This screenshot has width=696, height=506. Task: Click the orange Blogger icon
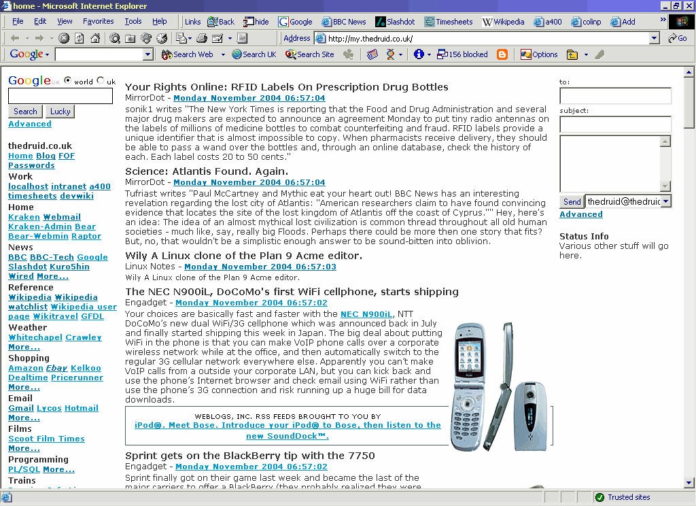(x=502, y=54)
